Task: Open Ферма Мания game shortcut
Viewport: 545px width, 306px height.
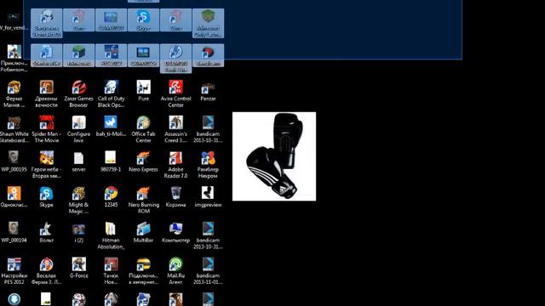Action: (x=14, y=94)
